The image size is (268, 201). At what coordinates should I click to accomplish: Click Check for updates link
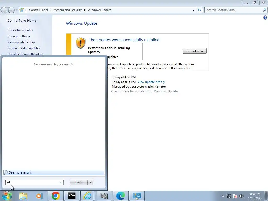point(20,30)
